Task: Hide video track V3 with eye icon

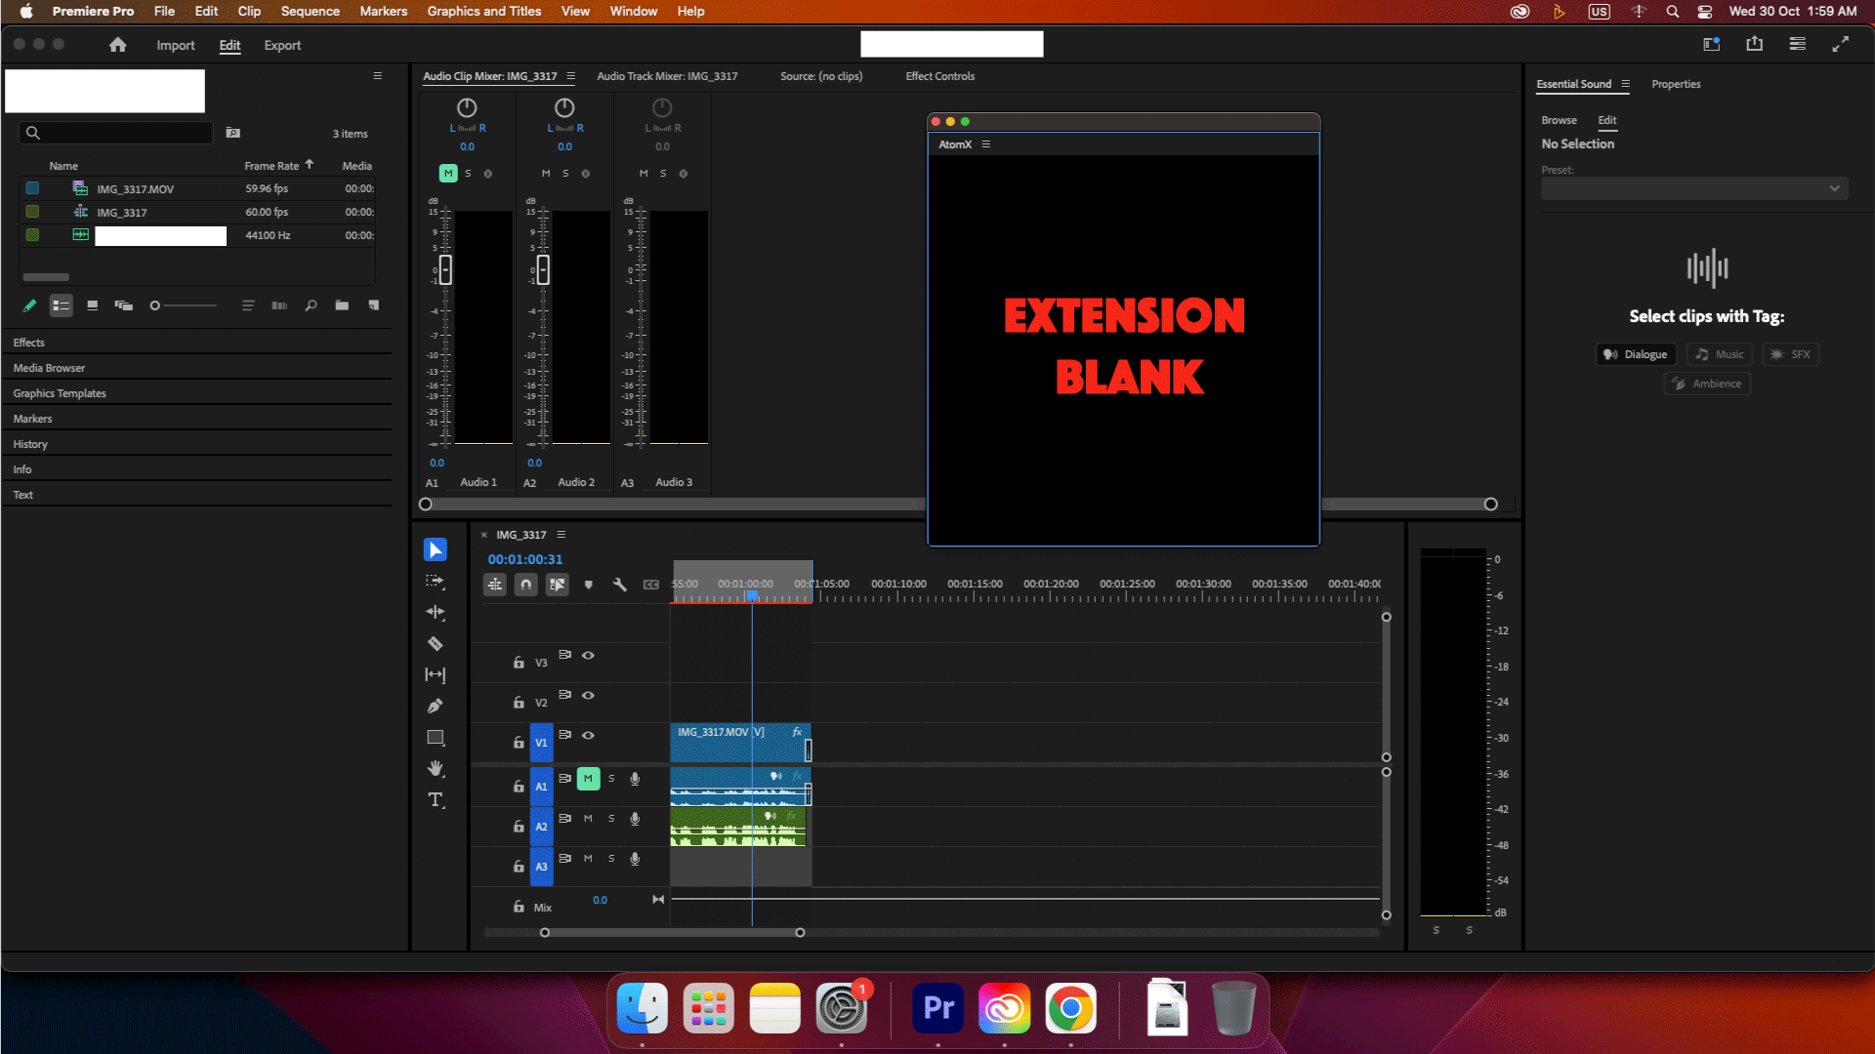Action: point(588,656)
